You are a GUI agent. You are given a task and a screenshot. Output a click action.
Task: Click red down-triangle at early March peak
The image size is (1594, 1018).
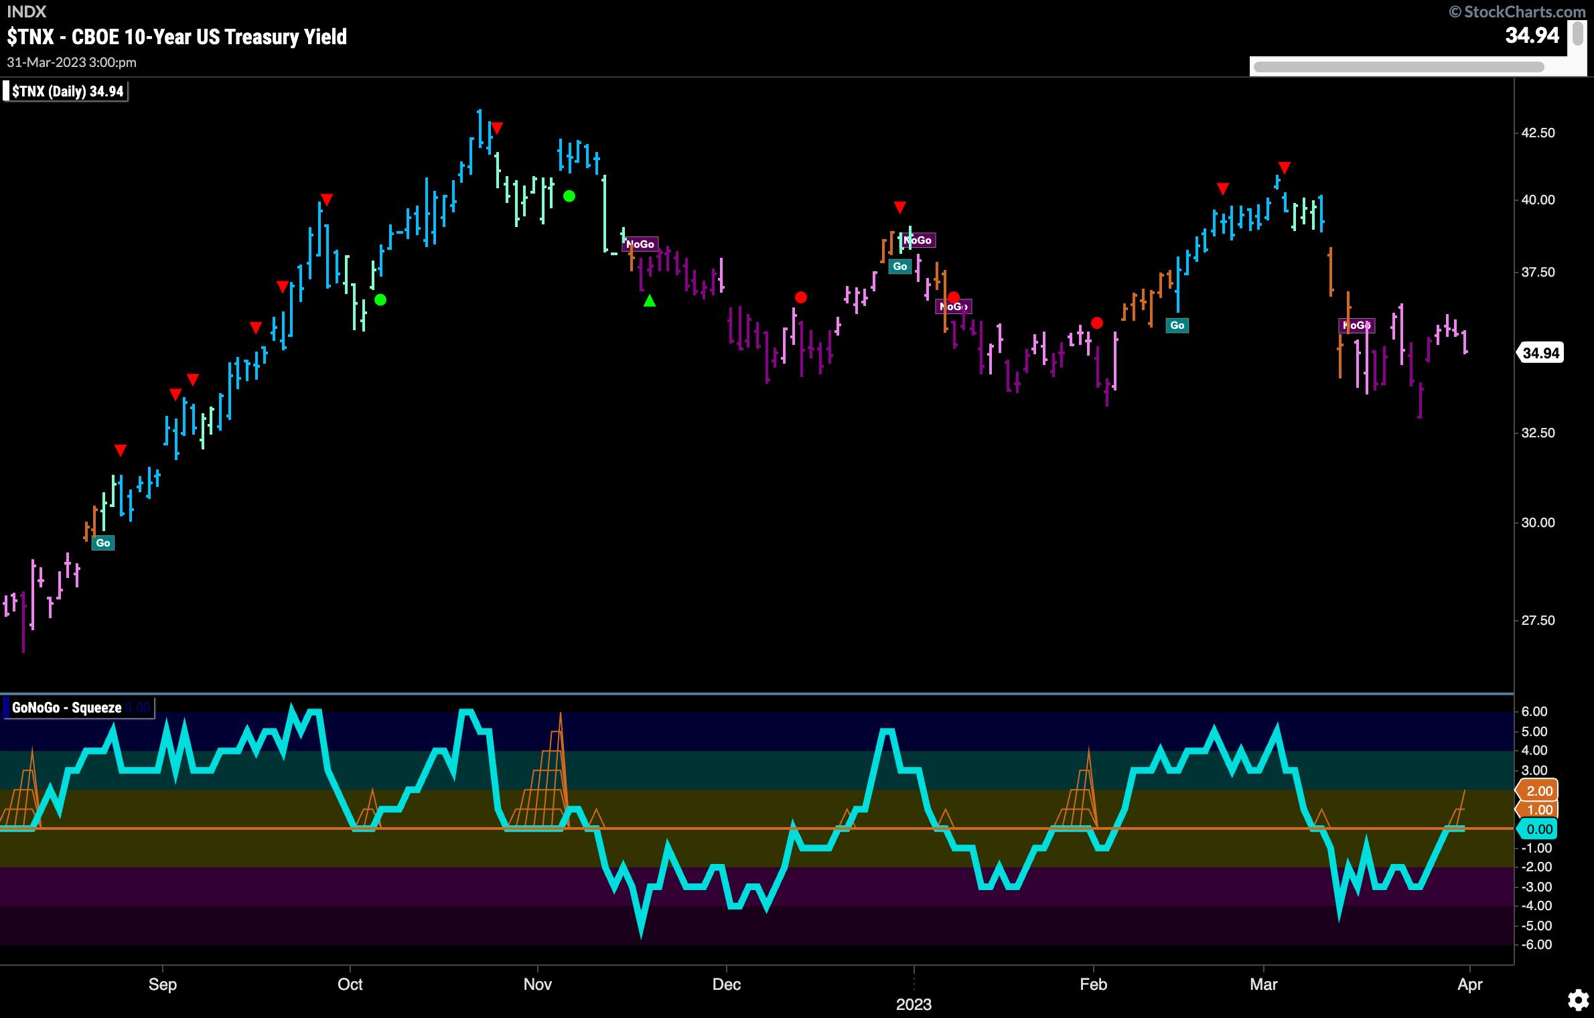coord(1284,167)
